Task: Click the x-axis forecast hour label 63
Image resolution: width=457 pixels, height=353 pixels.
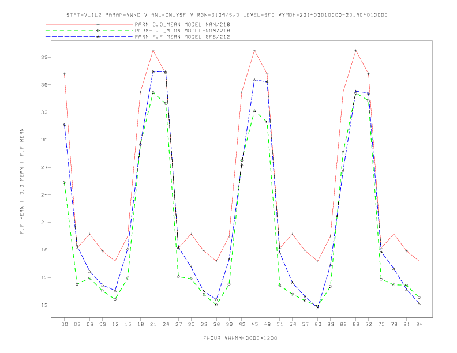Action: click(x=331, y=324)
